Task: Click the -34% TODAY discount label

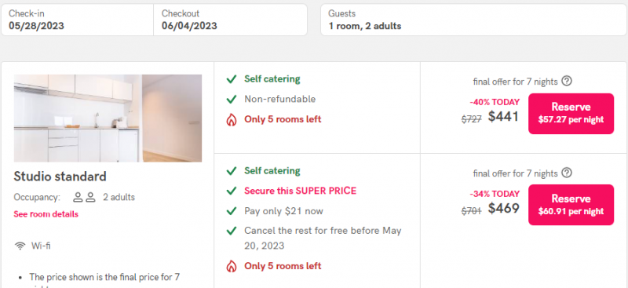Action: pyautogui.click(x=495, y=194)
